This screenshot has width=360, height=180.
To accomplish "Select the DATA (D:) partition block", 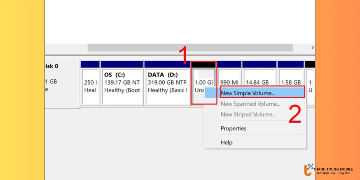I will 167,85.
